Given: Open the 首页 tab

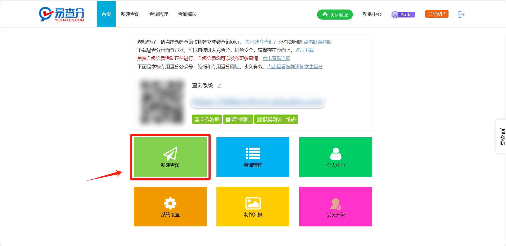Looking at the screenshot, I should coord(106,14).
